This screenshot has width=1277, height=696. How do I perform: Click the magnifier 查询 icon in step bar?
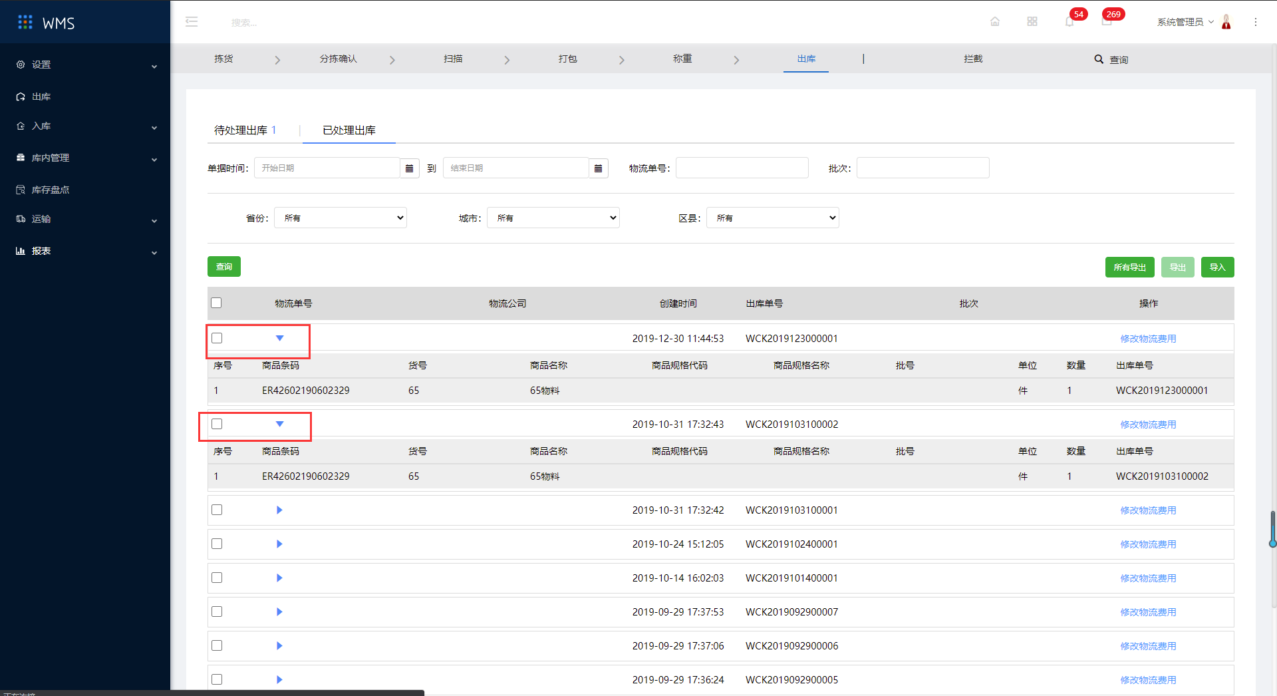pyautogui.click(x=1099, y=59)
